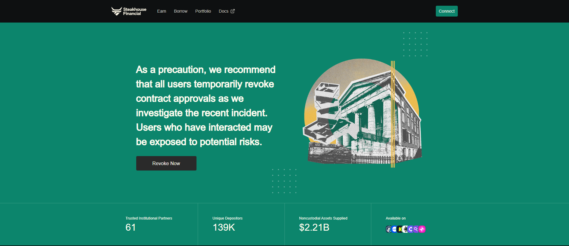The width and height of the screenshot is (569, 246).
Task: Click the bank building illustration
Action: click(362, 113)
